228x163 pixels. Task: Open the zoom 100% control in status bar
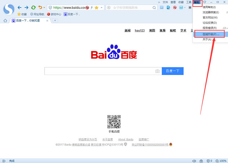[221, 161]
